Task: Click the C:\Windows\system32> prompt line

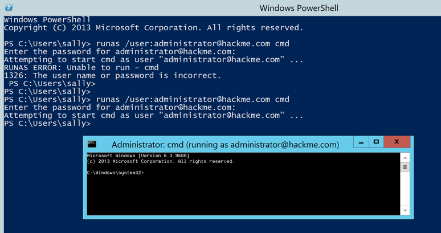Action: click(116, 173)
